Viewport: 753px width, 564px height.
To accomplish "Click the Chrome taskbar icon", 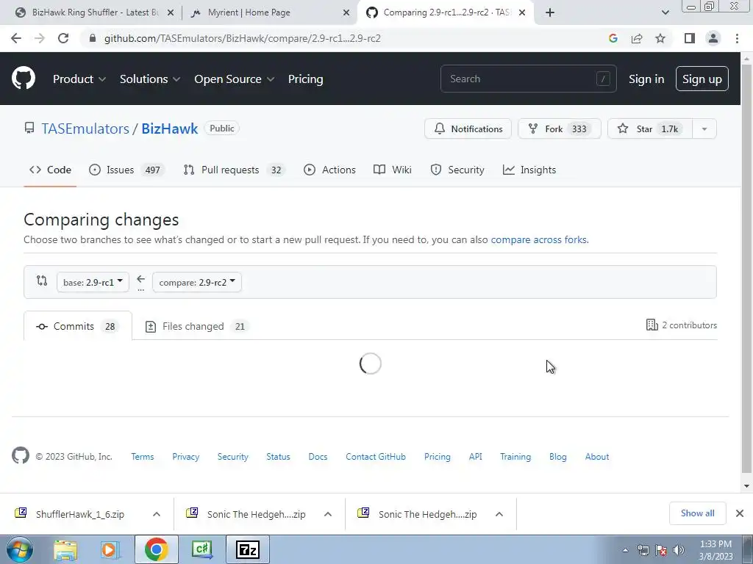I will coord(156,549).
